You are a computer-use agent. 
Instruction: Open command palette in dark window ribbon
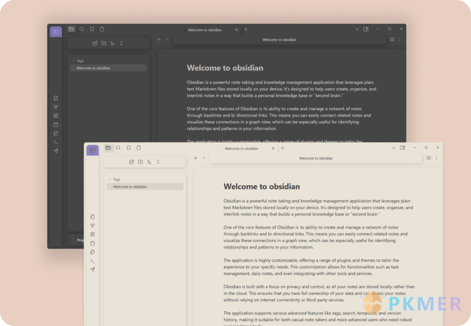(56, 142)
